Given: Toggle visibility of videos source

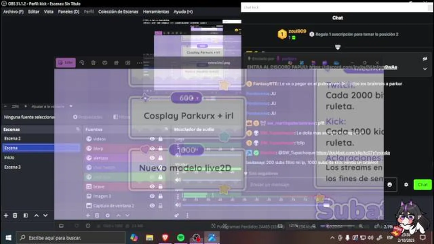Looking at the screenshot, I should coord(152,139).
